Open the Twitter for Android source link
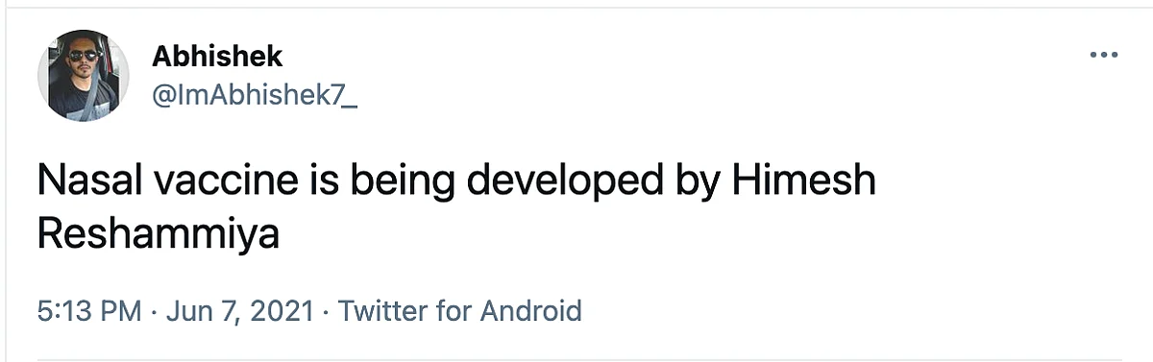The image size is (1153, 362). 461,311
